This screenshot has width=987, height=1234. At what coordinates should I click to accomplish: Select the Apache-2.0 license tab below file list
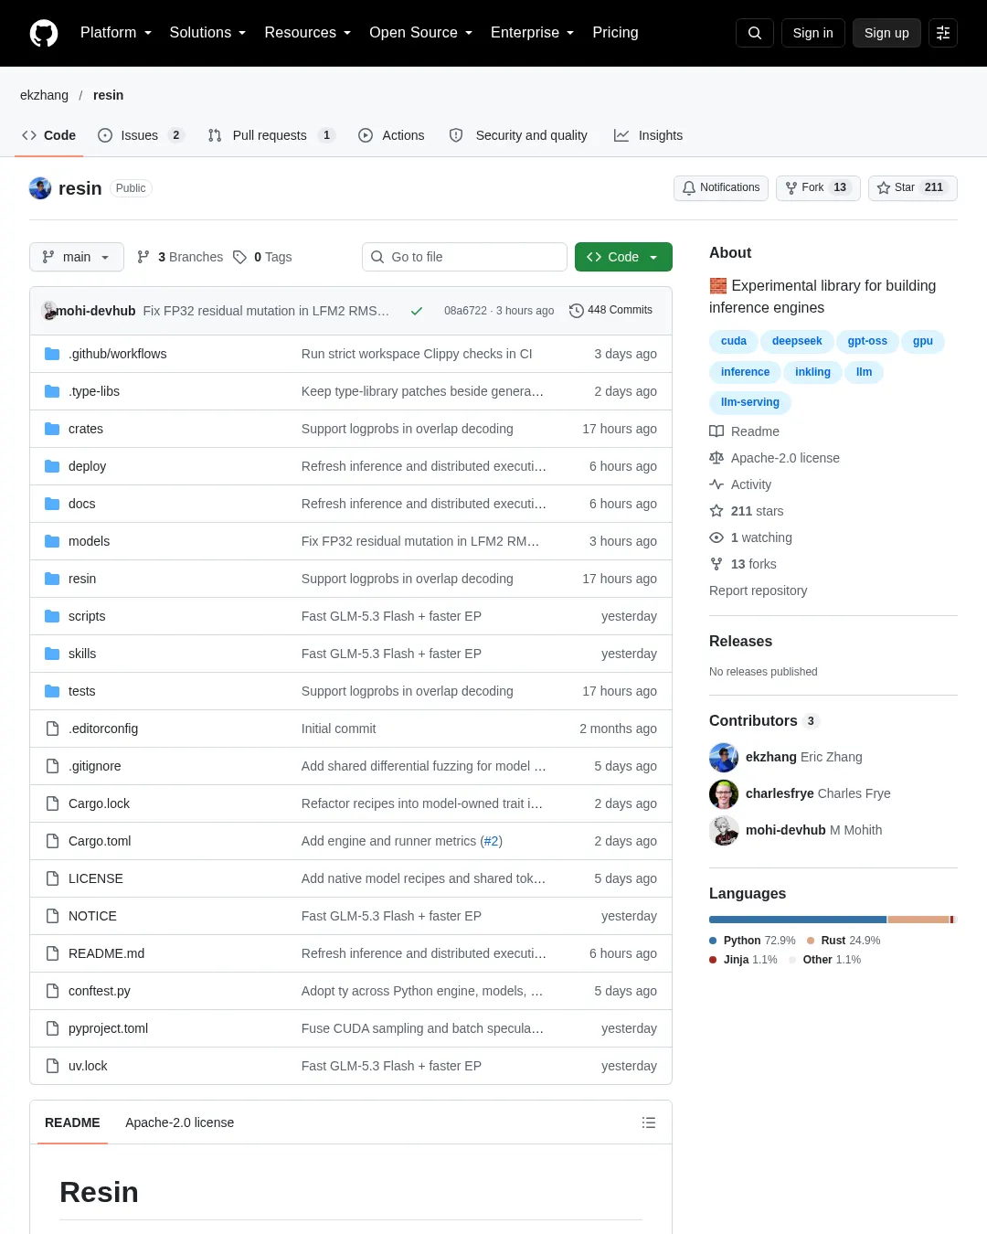[x=179, y=1122]
